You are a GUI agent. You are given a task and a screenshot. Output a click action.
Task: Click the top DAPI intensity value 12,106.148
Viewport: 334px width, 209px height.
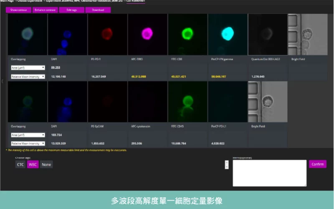pos(58,76)
